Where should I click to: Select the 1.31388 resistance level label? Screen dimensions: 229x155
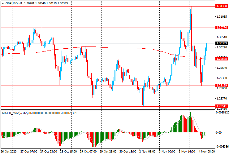click(x=222, y=6)
